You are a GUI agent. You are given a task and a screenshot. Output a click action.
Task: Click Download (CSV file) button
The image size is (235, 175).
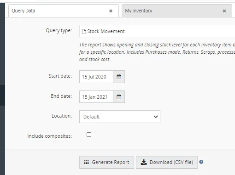click(x=167, y=162)
